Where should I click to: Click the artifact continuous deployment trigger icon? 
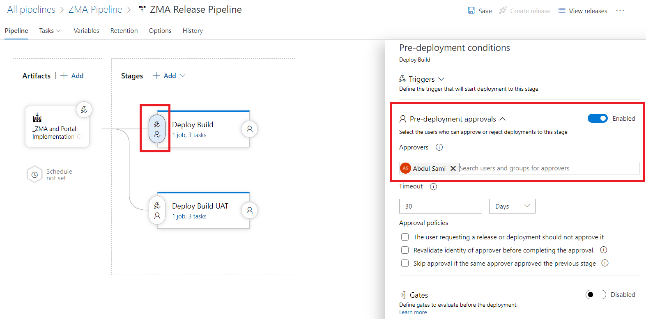(84, 110)
